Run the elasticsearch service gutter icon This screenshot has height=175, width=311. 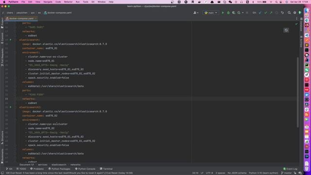[x=11, y=40]
